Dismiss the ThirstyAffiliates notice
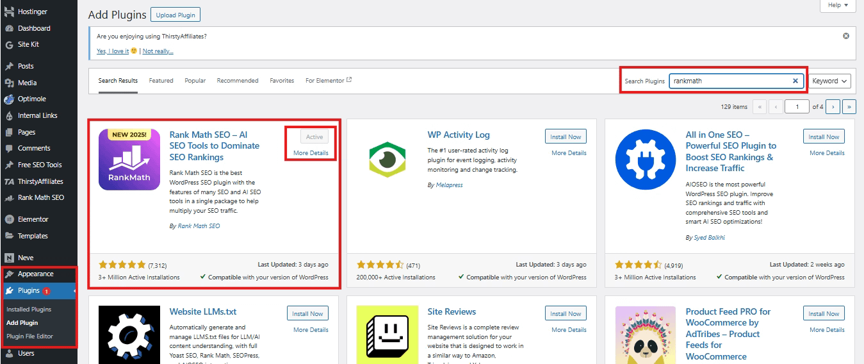The height and width of the screenshot is (364, 864). click(845, 36)
